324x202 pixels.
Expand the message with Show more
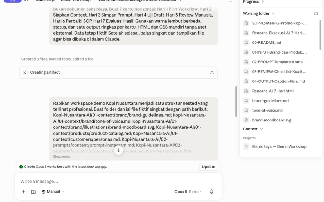[x=62, y=157]
